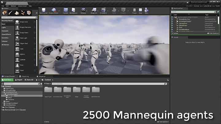Expand the C++ Classes tree node
The image size is (221, 124).
pyautogui.click(x=2, y=107)
